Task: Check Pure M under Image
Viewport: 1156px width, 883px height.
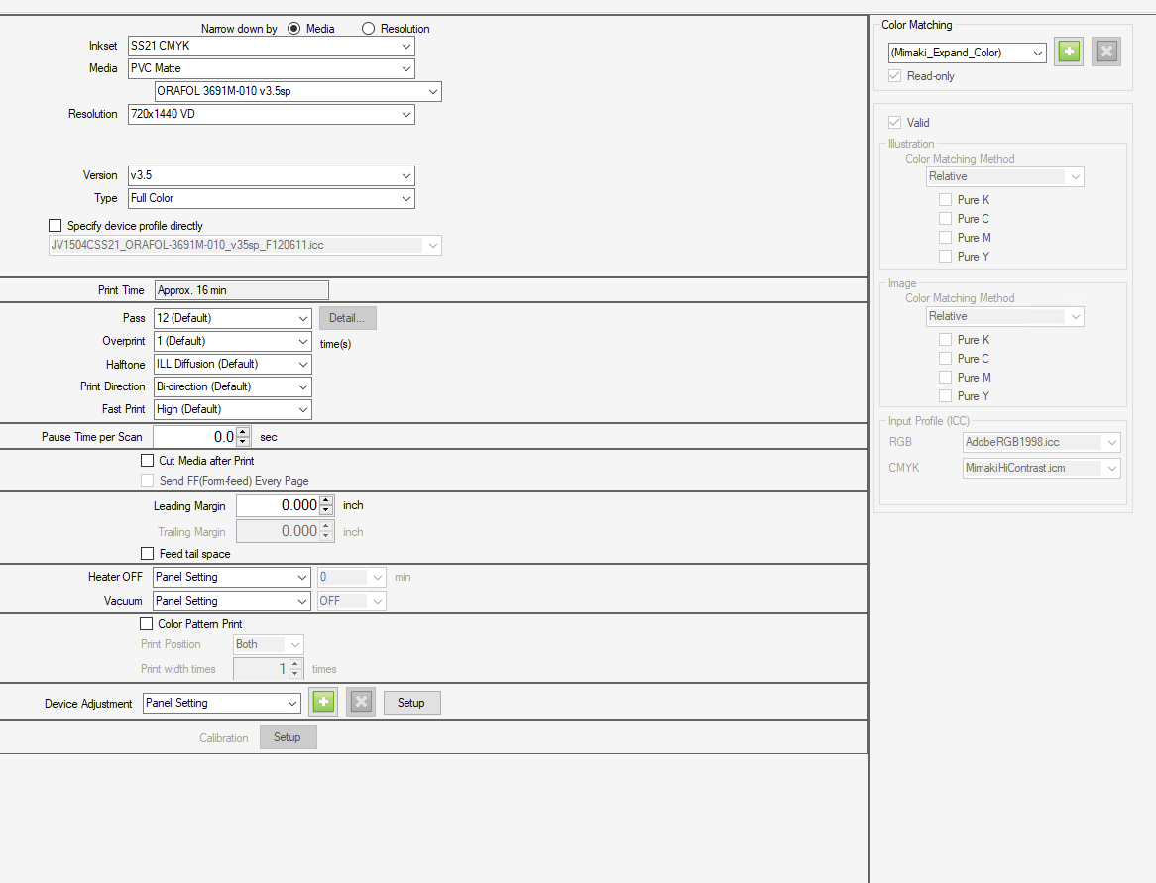Action: coord(945,377)
